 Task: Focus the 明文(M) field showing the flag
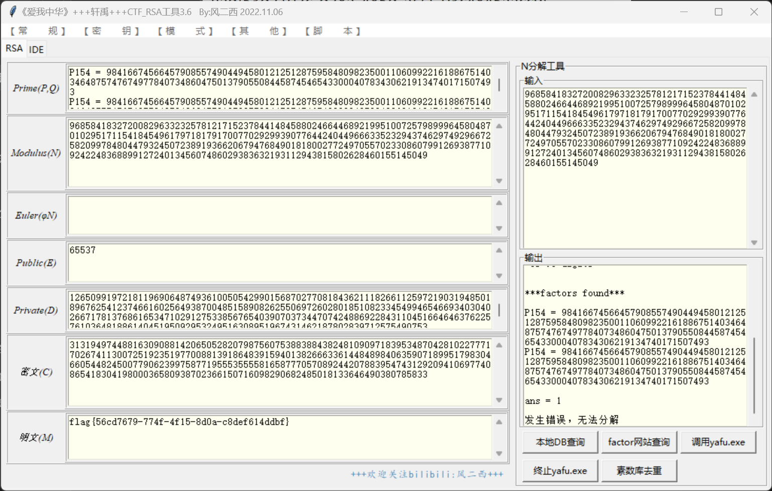tap(279, 437)
